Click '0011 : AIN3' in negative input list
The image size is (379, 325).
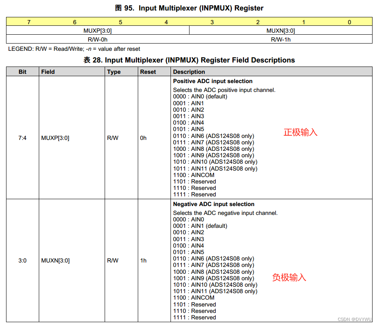(189, 240)
